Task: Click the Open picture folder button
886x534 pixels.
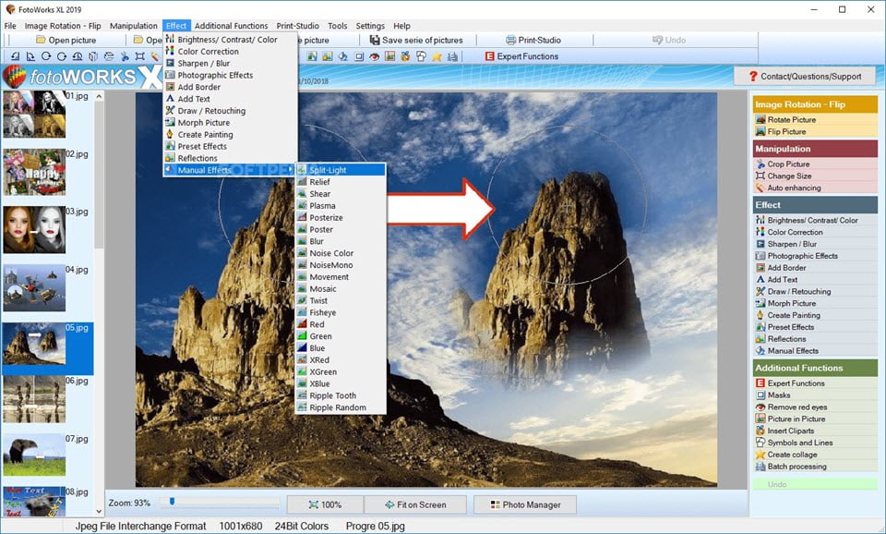Action: point(66,40)
